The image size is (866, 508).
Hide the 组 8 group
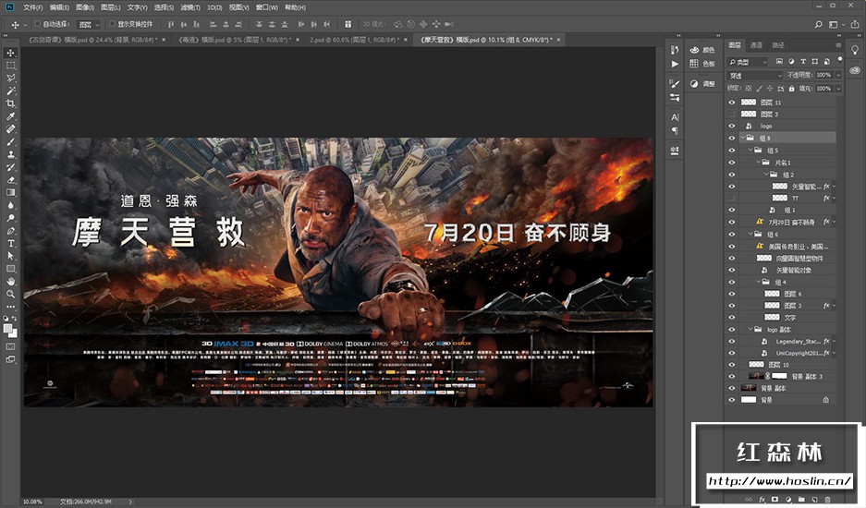click(732, 138)
